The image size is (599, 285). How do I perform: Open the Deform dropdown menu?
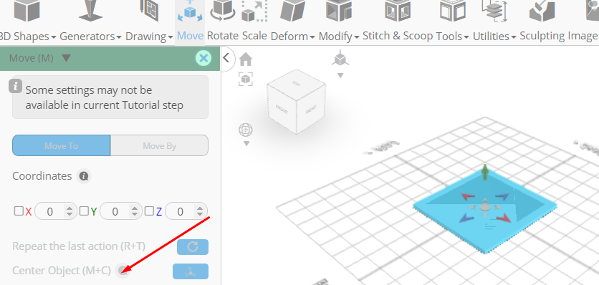coord(292,37)
